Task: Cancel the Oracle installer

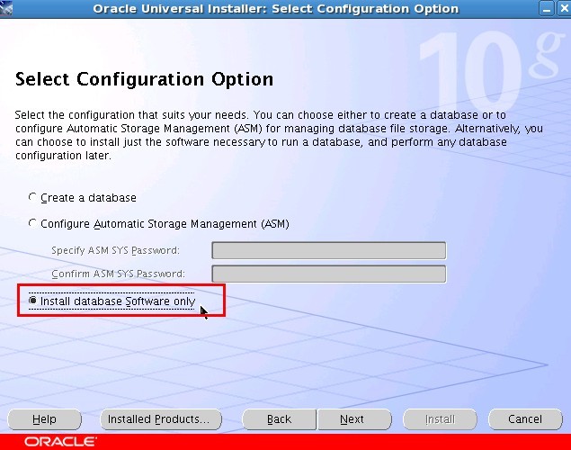Action: point(525,419)
